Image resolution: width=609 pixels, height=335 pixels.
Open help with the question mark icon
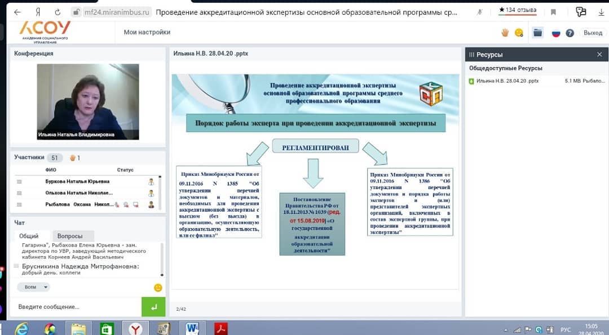tap(570, 33)
